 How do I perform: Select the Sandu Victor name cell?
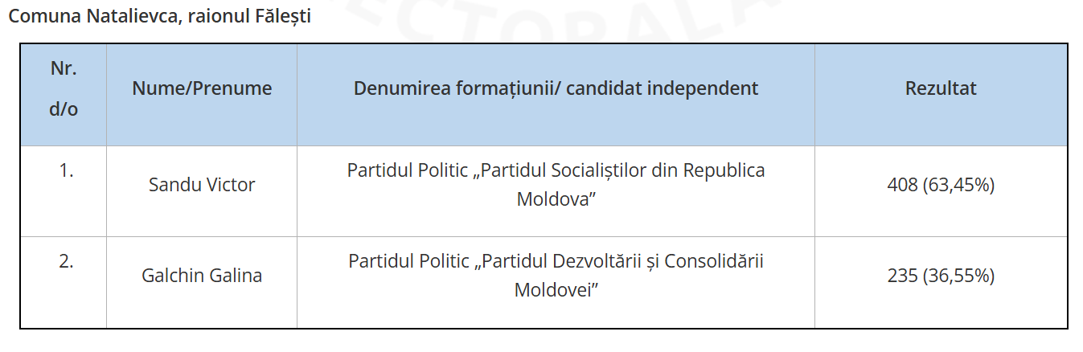202,185
